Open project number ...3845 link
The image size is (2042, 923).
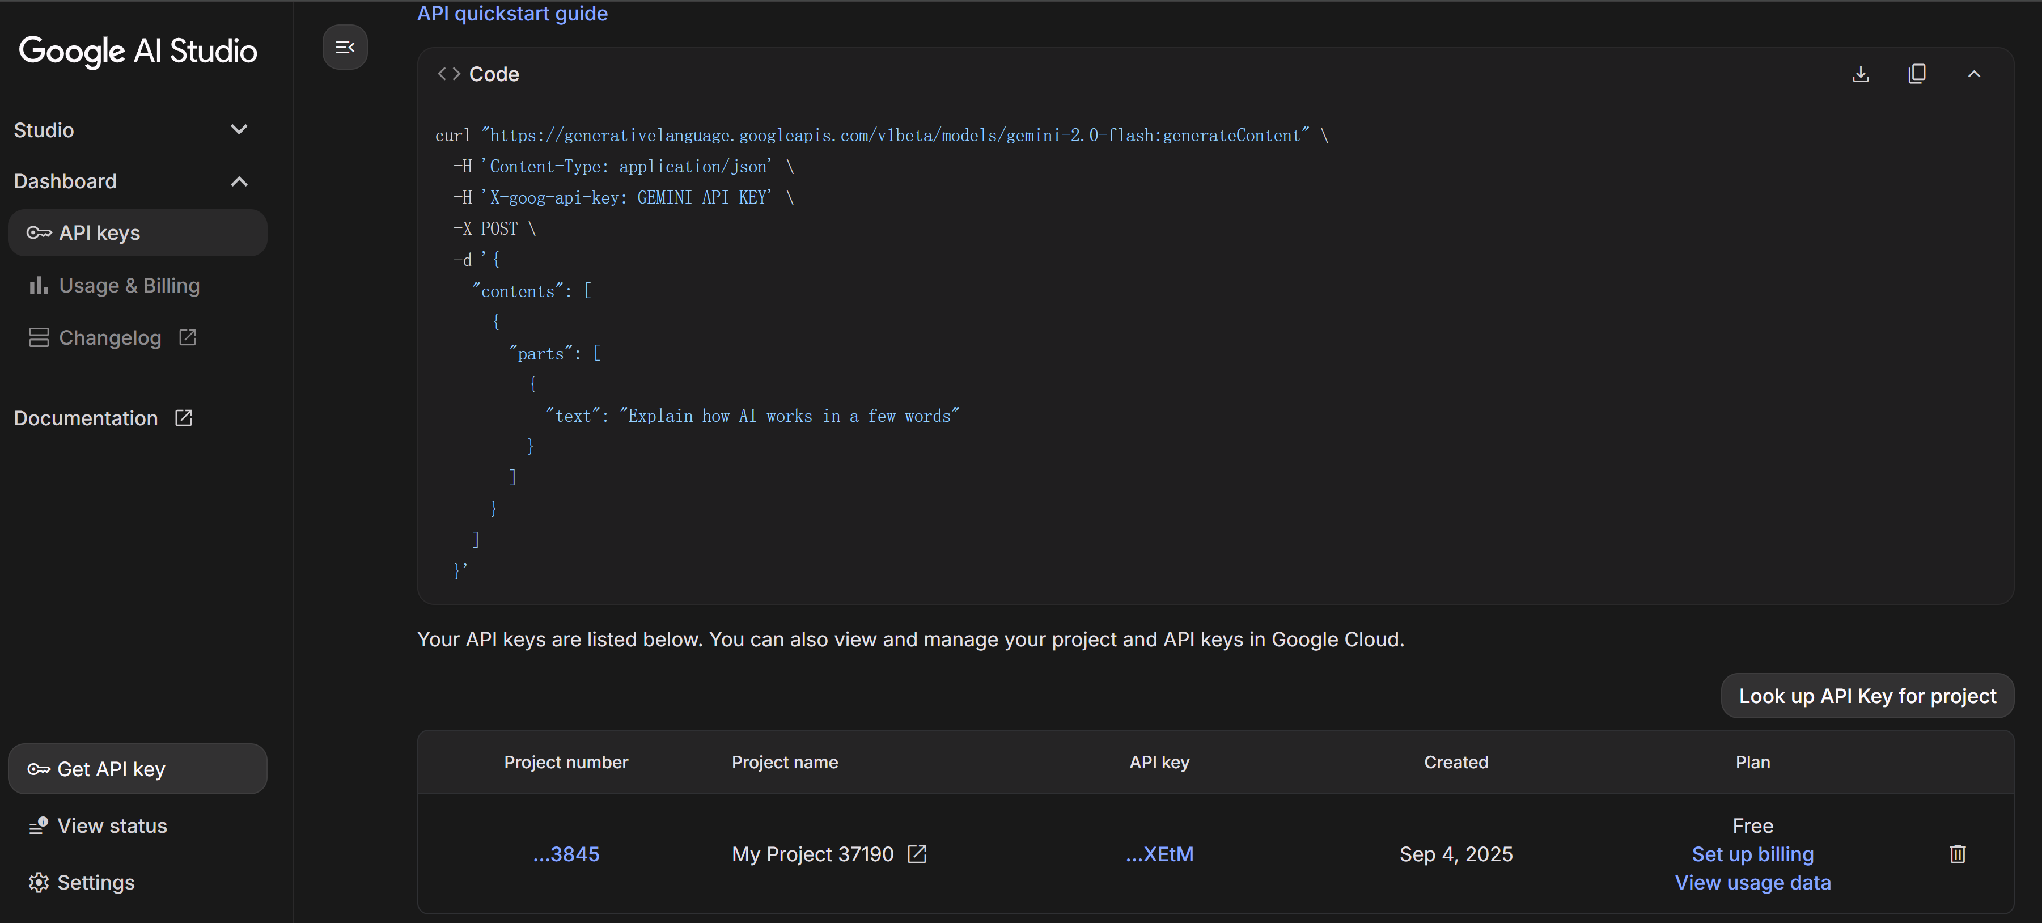566,854
